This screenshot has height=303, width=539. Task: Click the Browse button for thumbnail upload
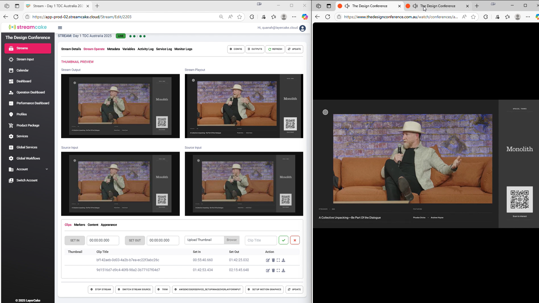[x=231, y=240]
